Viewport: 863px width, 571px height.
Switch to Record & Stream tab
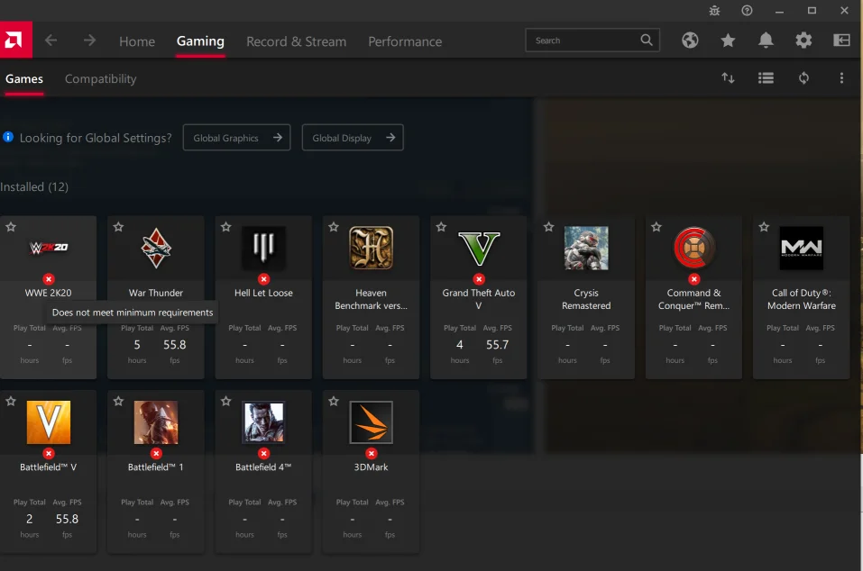click(x=296, y=41)
